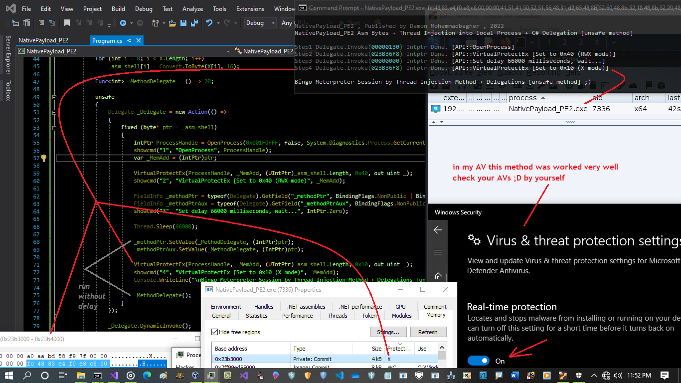Switch to the Threads tab in Properties
681x383 pixels.
coord(337,315)
